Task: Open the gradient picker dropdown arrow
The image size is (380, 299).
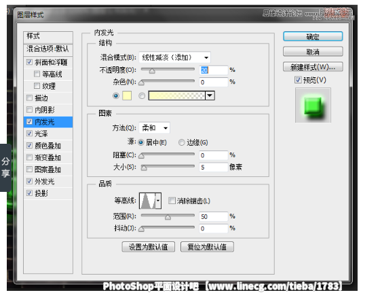Action: [210, 96]
